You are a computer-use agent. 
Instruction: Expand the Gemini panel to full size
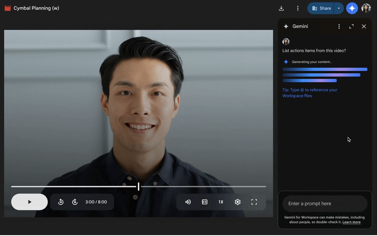click(351, 27)
